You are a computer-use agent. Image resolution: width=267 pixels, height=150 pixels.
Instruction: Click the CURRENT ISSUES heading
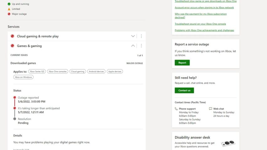[x=19, y=55]
